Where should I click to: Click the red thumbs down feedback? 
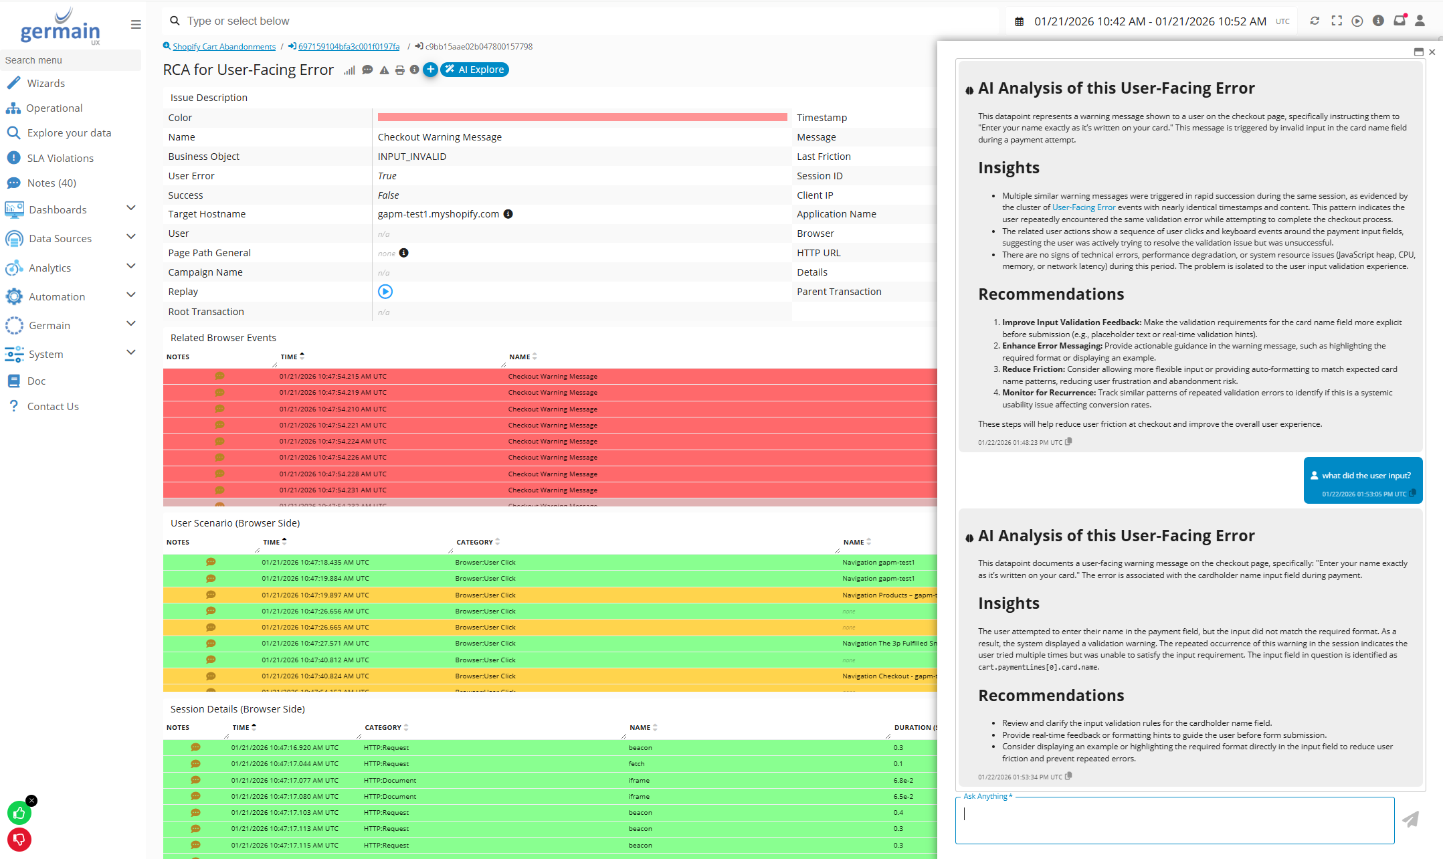click(19, 839)
